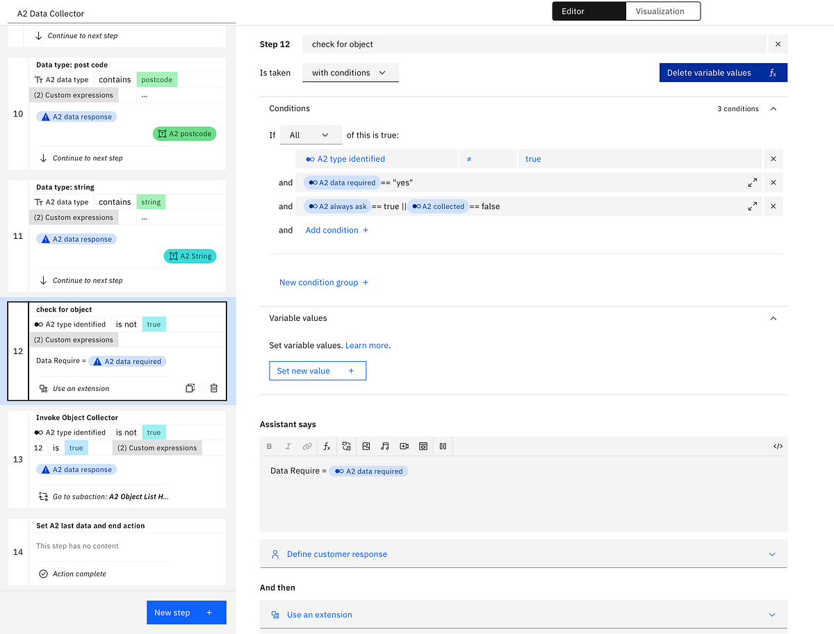Click Use an extension in step 12 card
The height and width of the screenshot is (634, 834).
(x=81, y=388)
